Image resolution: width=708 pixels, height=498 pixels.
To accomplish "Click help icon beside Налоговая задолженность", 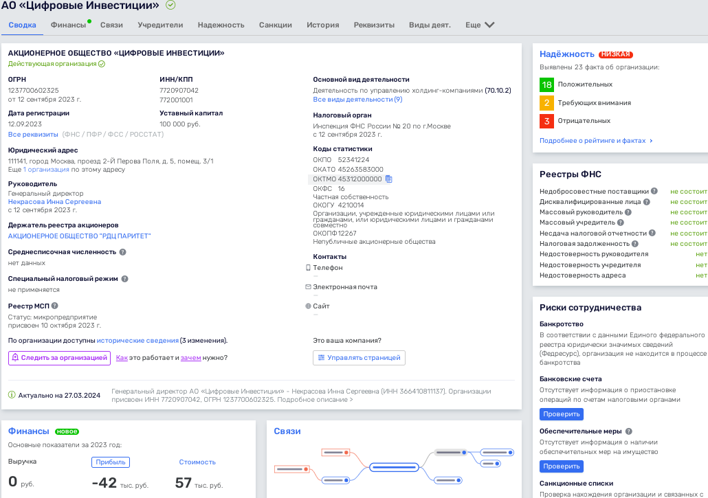I will click(635, 244).
